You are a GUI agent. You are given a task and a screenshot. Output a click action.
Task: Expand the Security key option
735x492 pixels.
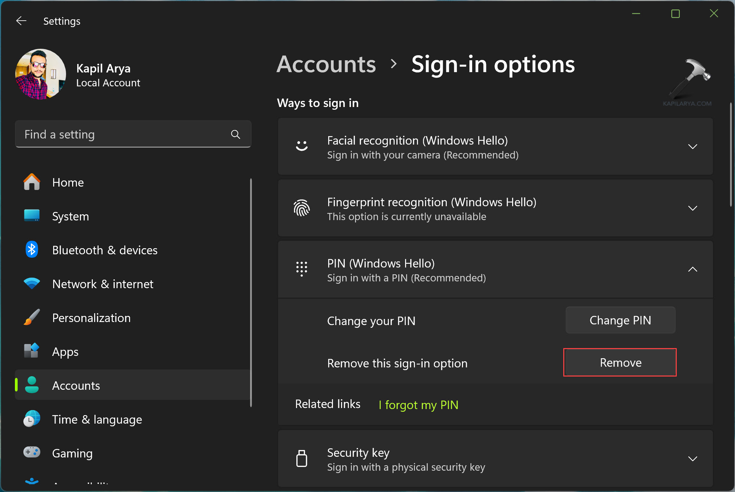pos(692,459)
